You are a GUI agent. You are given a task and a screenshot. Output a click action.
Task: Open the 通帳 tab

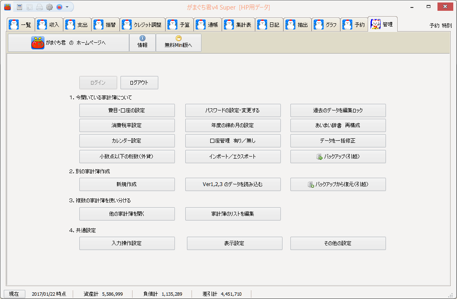(208, 25)
